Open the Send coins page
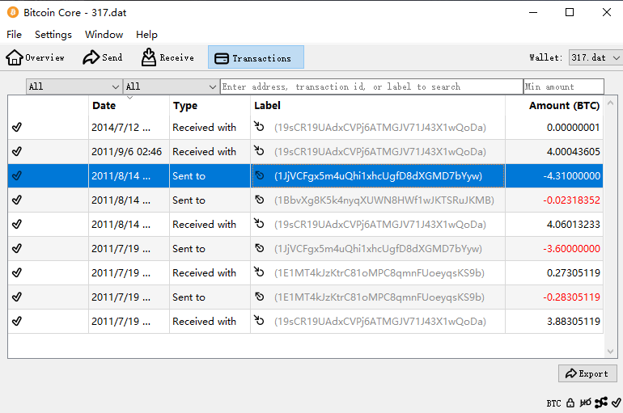Viewport: 623px width, 413px height. 103,57
